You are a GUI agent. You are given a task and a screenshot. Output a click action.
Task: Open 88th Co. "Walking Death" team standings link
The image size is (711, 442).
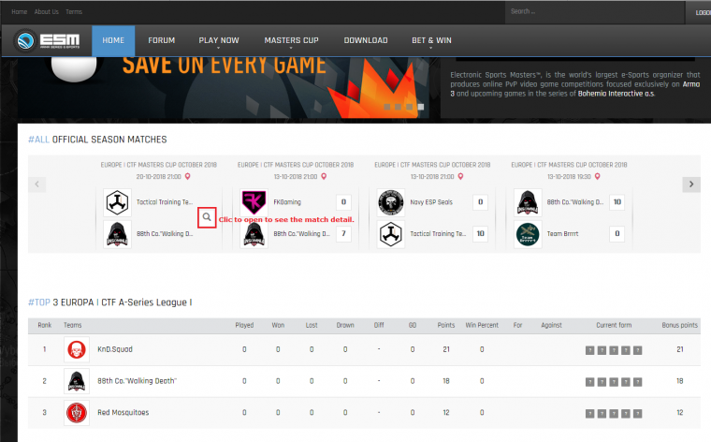[x=137, y=381]
